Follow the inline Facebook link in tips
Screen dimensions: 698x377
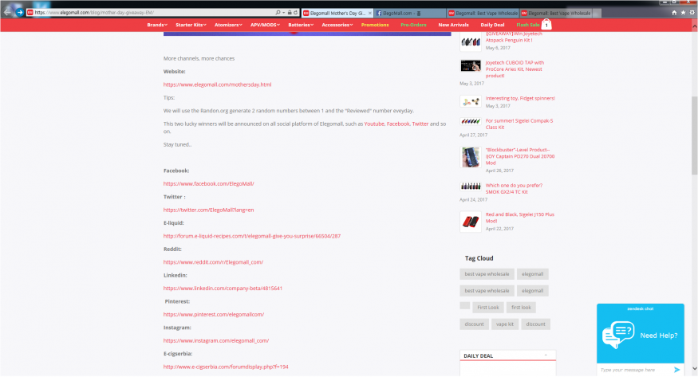(398, 124)
